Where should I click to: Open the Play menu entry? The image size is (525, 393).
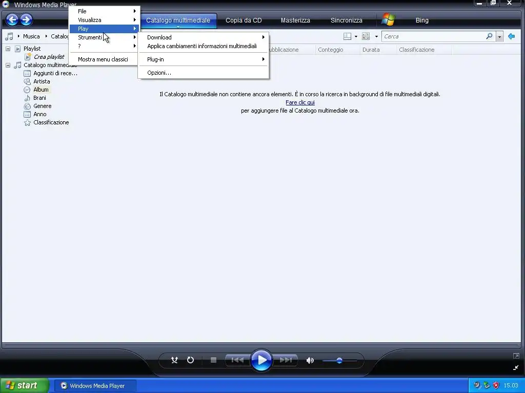pos(105,29)
